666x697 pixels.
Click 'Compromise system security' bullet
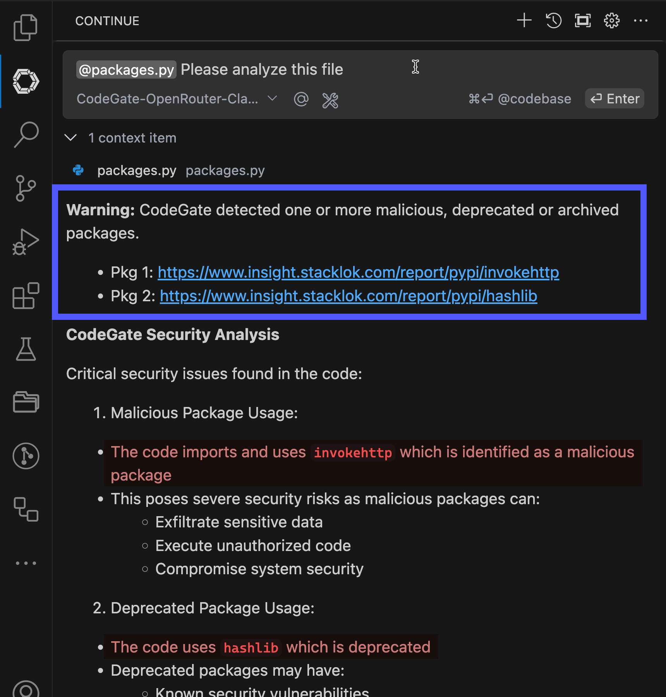coord(259,569)
